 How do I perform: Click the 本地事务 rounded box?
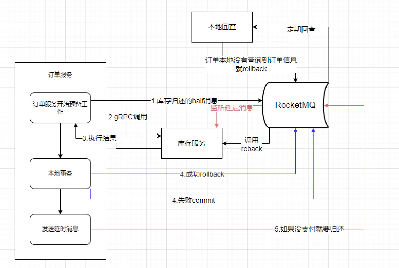(x=60, y=174)
